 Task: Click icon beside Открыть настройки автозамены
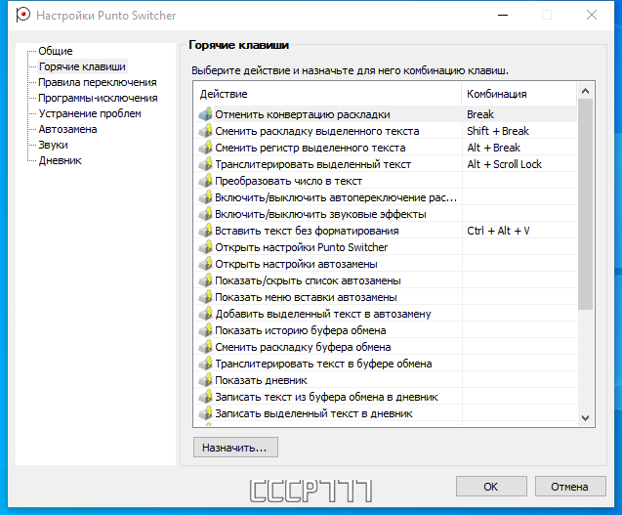click(205, 264)
